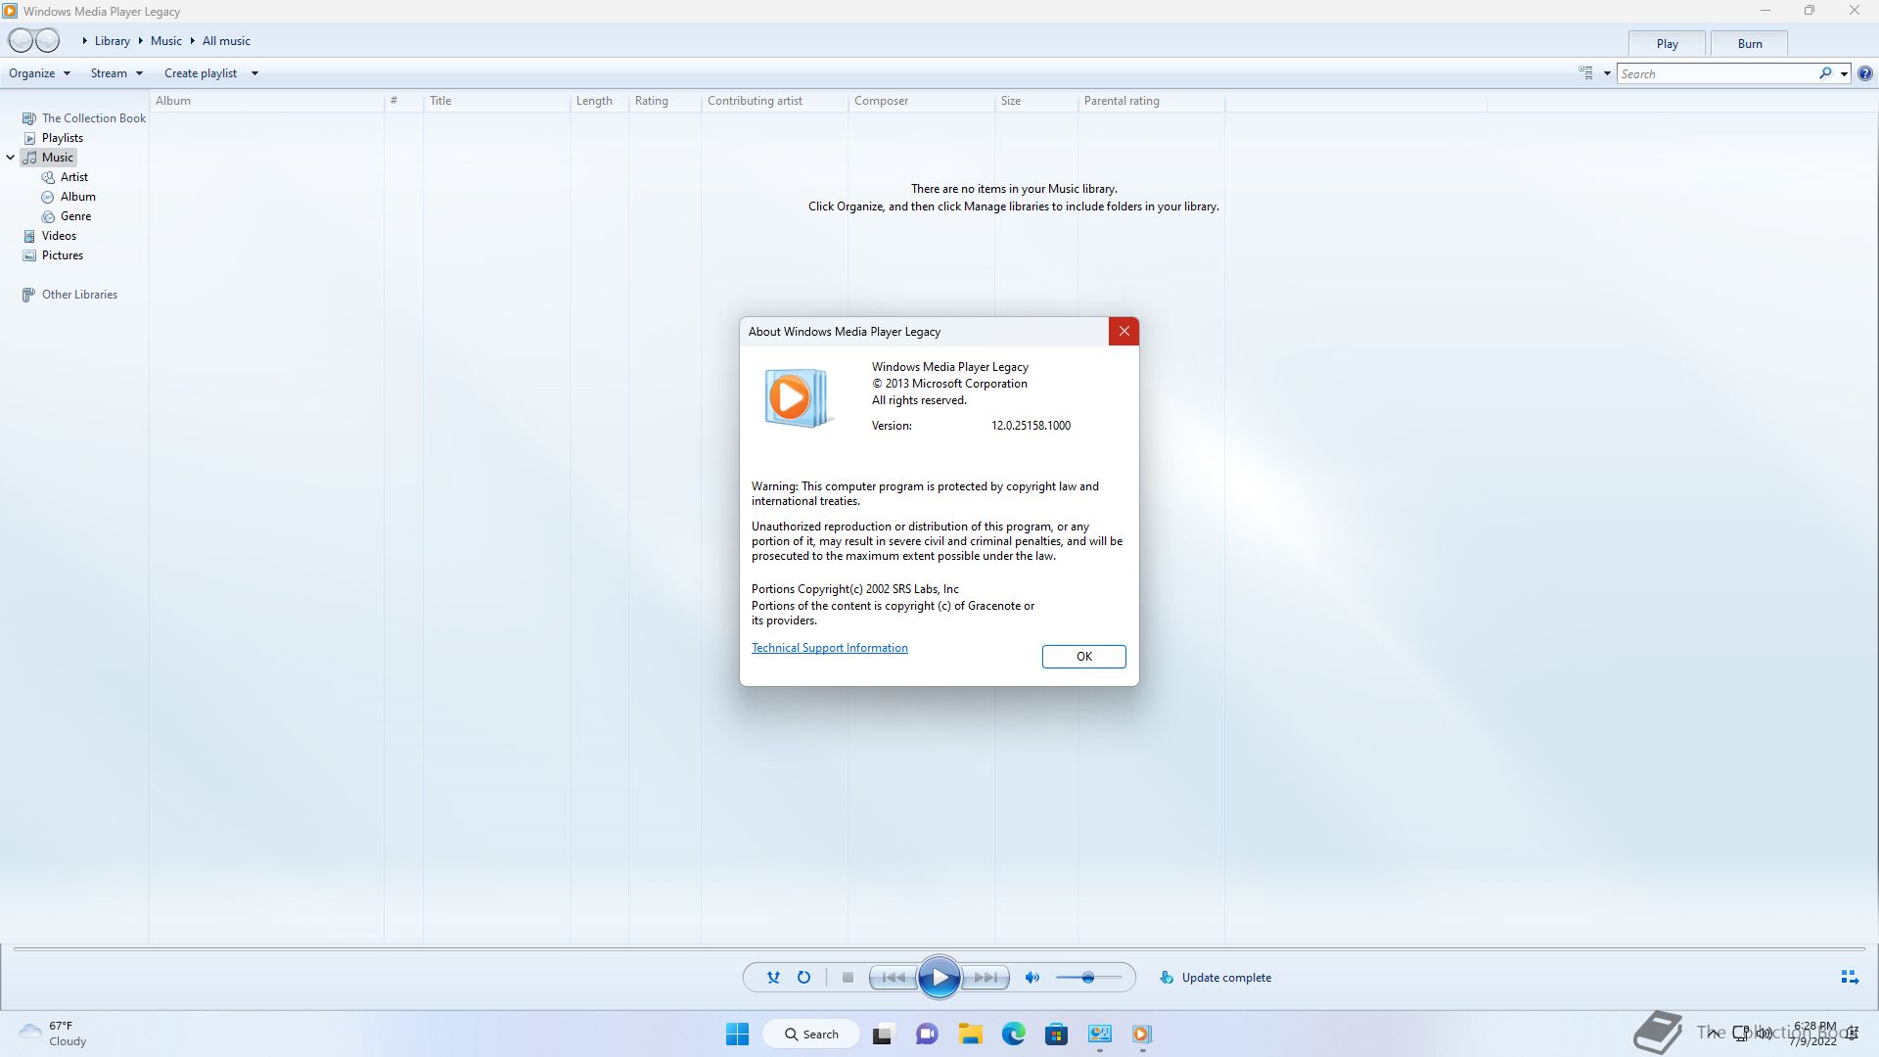Image resolution: width=1879 pixels, height=1057 pixels.
Task: Select Artist under Music
Action: pyautogui.click(x=65, y=177)
